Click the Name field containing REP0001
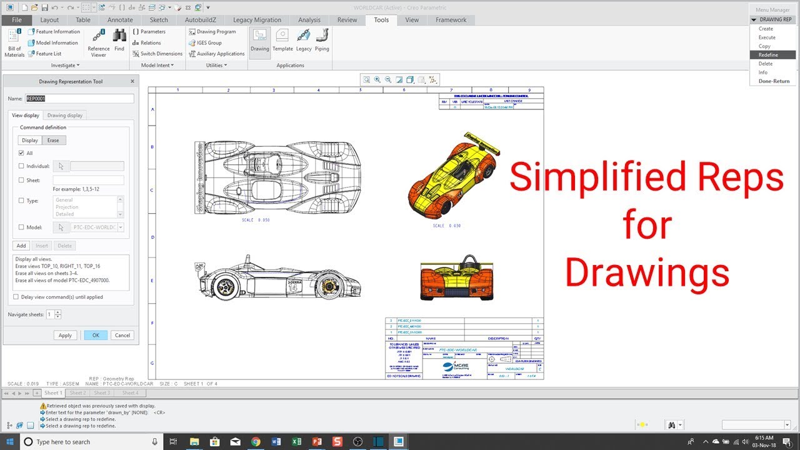Screen dimensions: 800x450 tap(79, 98)
